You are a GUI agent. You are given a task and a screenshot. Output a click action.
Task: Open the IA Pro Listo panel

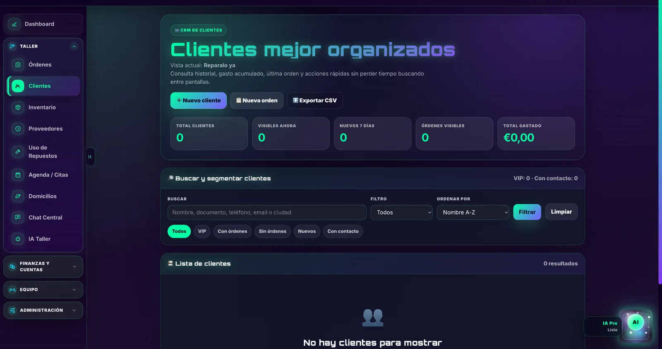[x=603, y=327]
